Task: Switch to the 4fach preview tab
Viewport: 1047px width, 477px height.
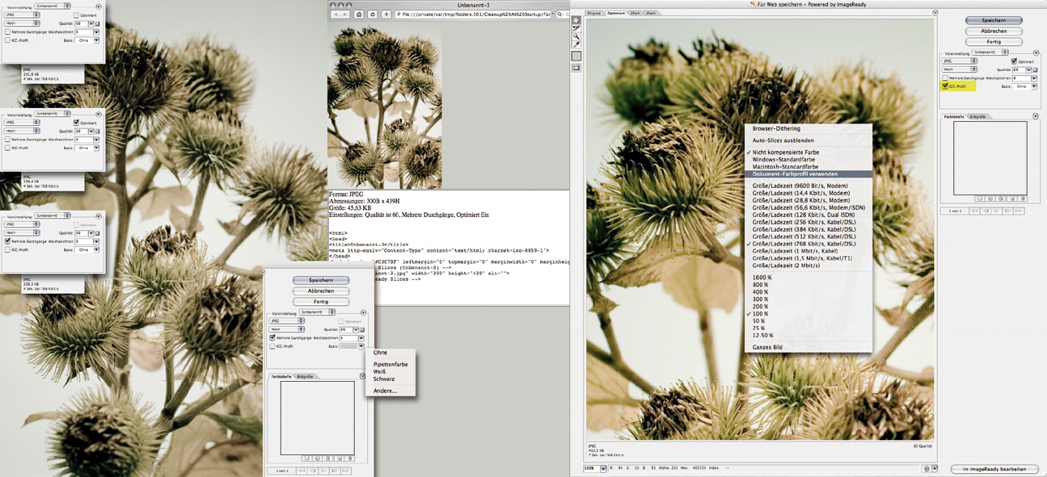Action: pos(650,13)
